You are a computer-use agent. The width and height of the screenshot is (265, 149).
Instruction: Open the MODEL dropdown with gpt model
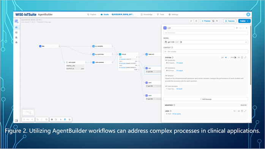[x=206, y=42]
